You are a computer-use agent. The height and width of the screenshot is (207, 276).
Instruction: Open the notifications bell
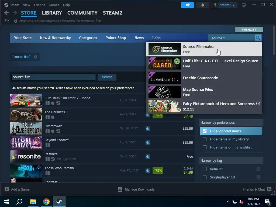[x=203, y=5]
